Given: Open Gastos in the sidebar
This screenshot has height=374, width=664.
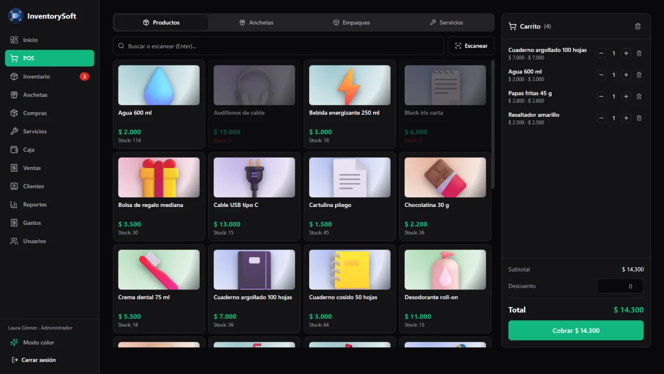Looking at the screenshot, I should pos(49,223).
